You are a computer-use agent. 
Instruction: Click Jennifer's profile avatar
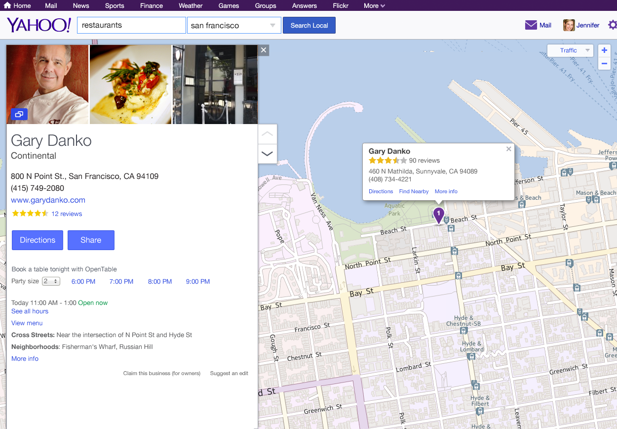569,25
